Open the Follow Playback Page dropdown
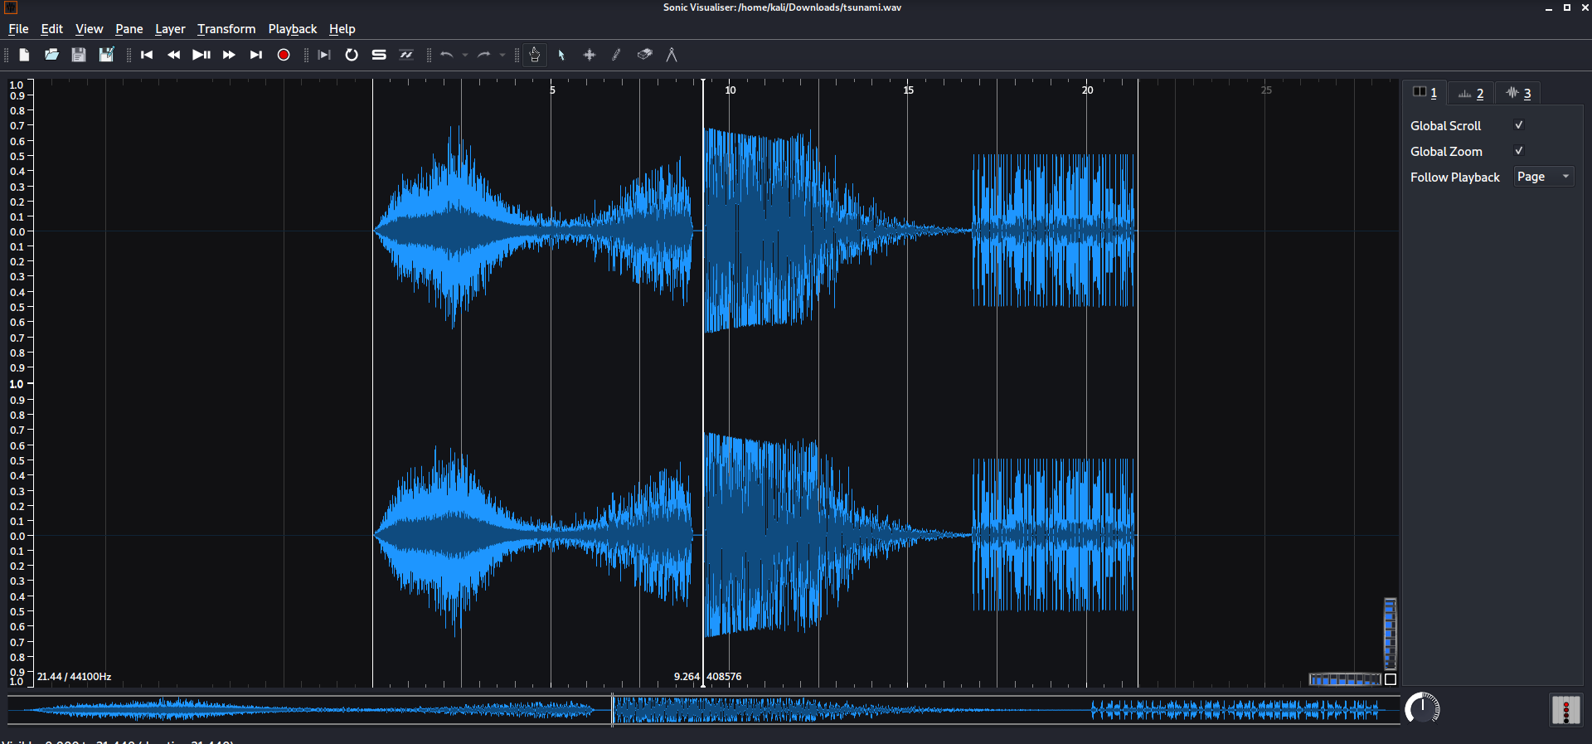 1544,177
